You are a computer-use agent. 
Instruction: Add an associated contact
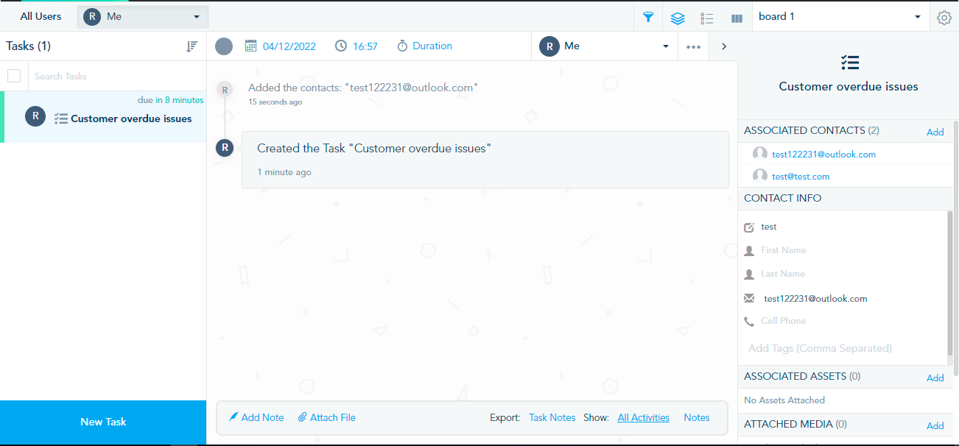[x=935, y=132]
